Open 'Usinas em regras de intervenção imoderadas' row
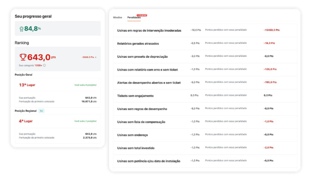The width and height of the screenshot is (315, 190). pos(149,30)
